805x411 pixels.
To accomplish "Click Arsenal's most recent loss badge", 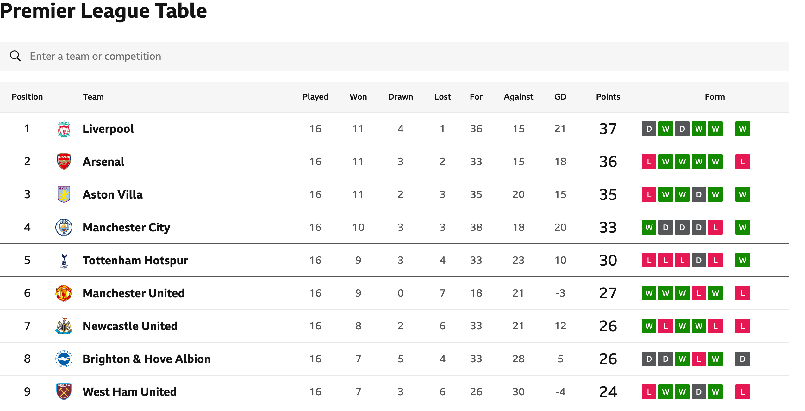I will tap(743, 162).
